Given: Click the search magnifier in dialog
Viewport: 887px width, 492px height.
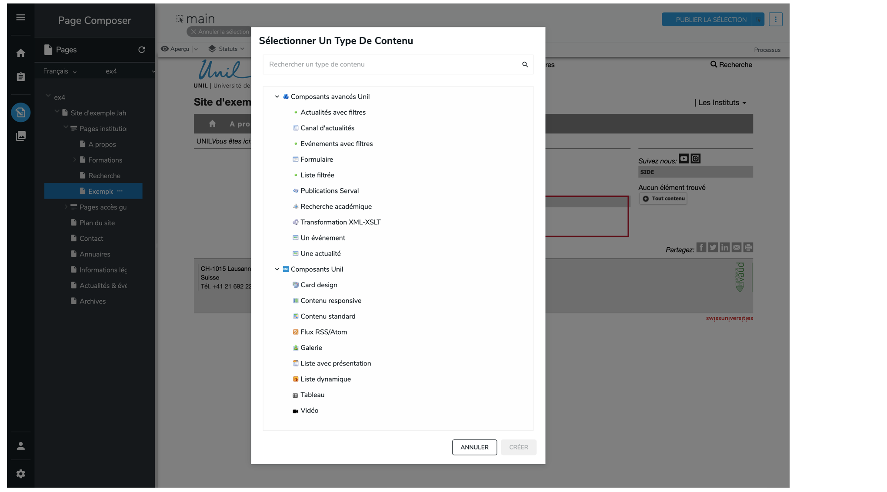Looking at the screenshot, I should [525, 64].
